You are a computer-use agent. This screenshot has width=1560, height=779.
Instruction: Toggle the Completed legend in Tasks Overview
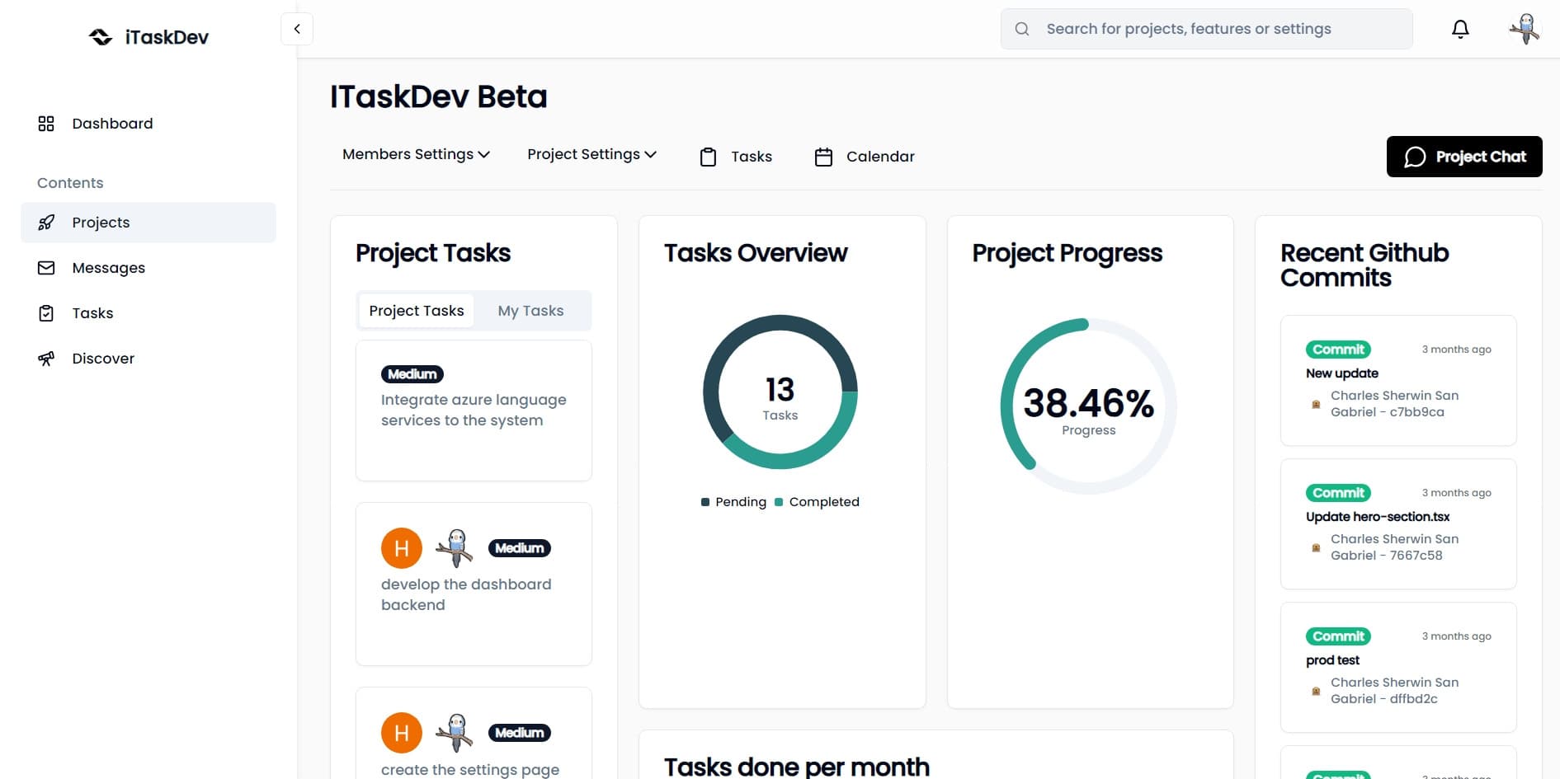click(x=817, y=502)
